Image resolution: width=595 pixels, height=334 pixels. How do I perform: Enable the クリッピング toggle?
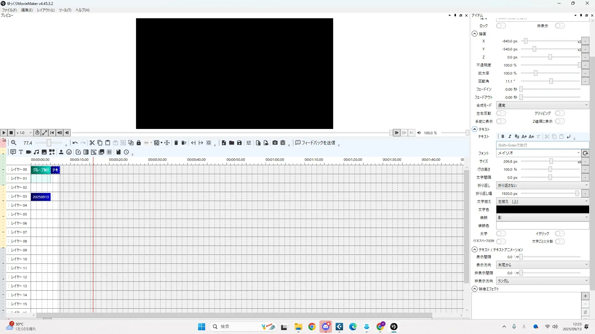[x=560, y=113]
